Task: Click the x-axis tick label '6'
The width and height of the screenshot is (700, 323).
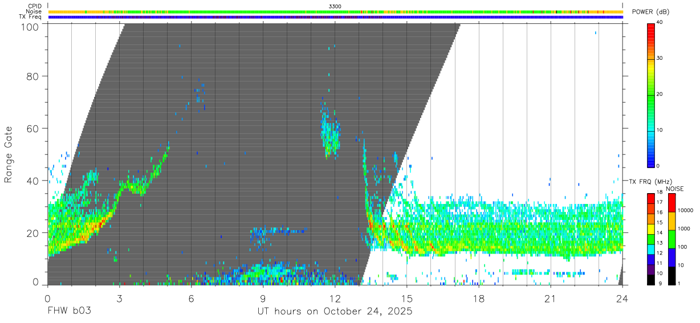Action: (x=192, y=299)
